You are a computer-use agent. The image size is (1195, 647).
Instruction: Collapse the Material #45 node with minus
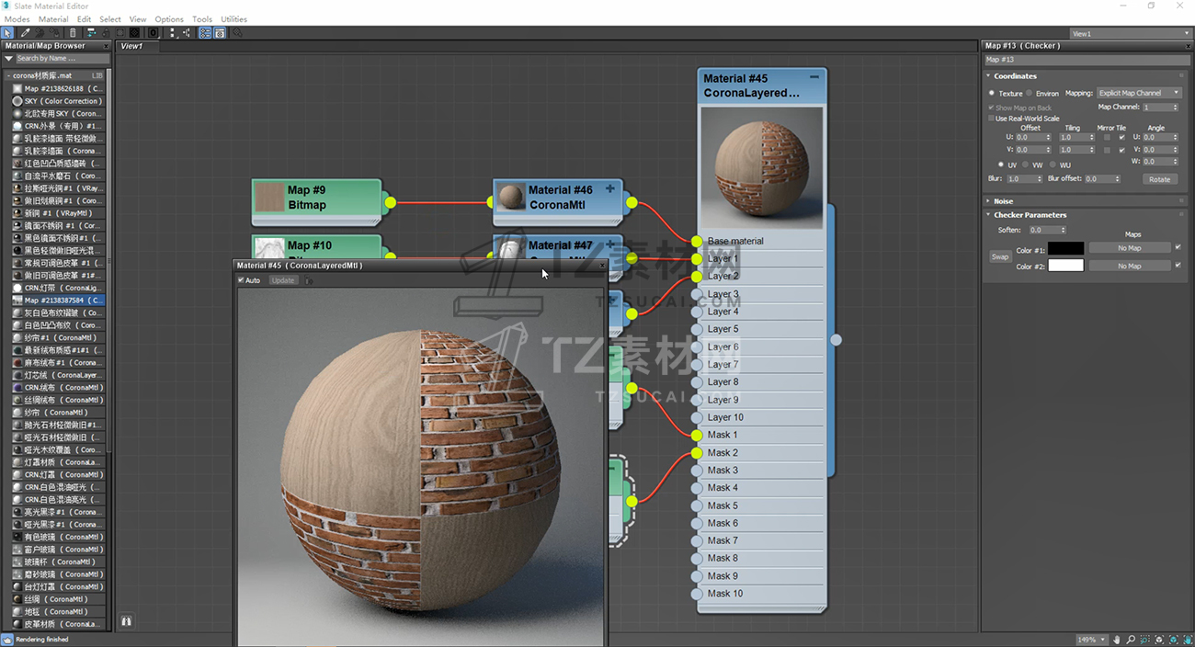[x=814, y=78]
